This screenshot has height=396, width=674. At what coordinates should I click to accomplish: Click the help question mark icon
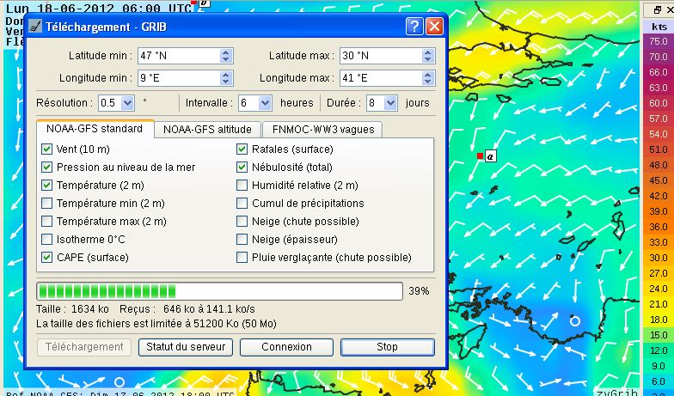tap(414, 26)
